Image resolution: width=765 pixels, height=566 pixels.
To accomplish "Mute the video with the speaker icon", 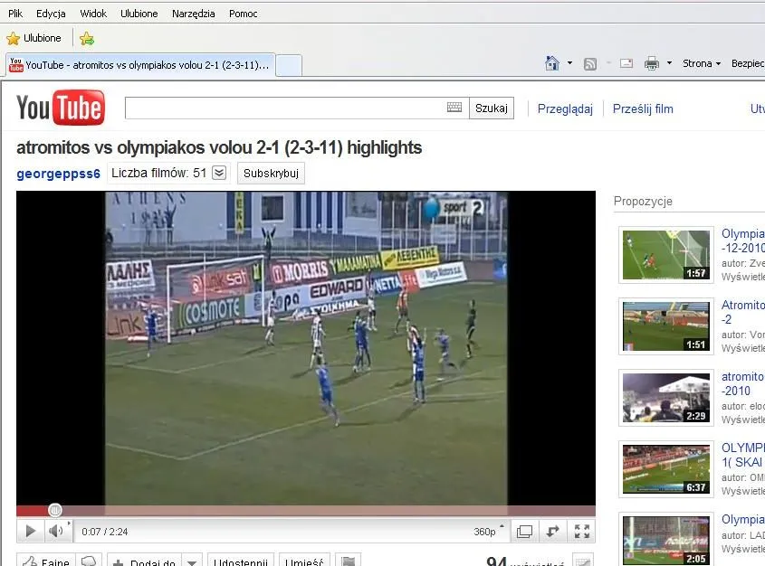I will click(56, 532).
